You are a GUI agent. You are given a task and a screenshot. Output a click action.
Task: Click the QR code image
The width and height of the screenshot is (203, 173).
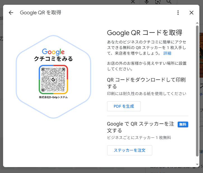pyautogui.click(x=53, y=80)
